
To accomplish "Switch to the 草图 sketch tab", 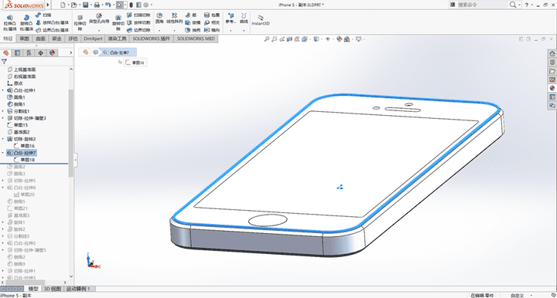I will tap(24, 39).
